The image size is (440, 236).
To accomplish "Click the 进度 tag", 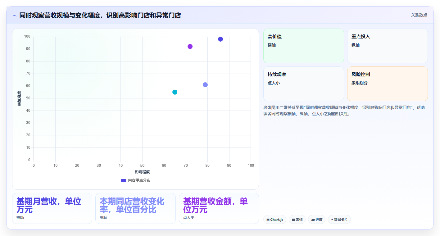I will click(x=317, y=220).
